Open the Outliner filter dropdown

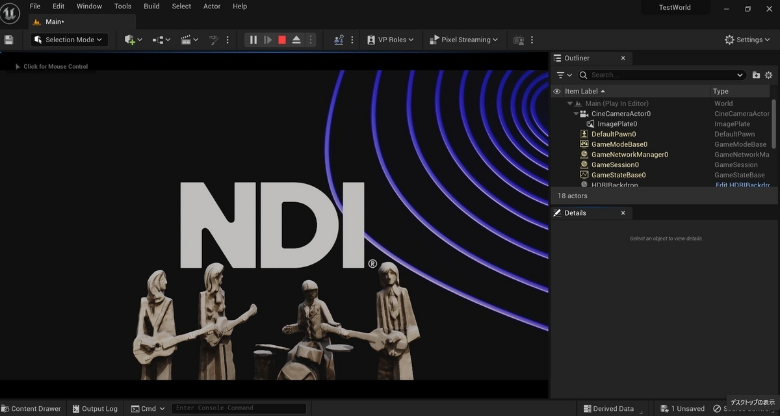[x=564, y=75]
